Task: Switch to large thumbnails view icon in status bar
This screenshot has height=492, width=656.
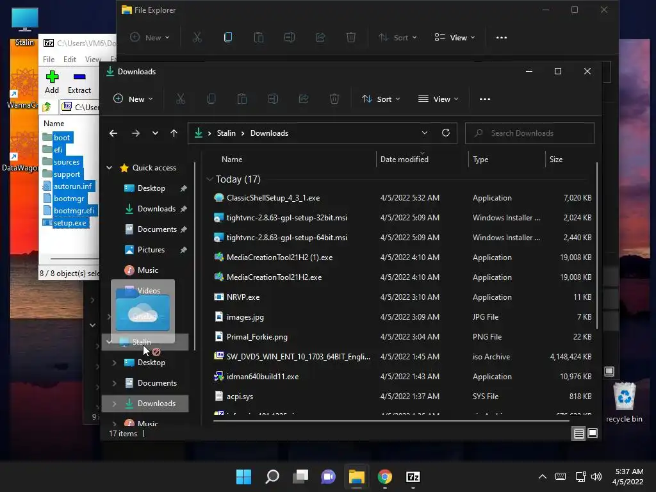Action: tap(593, 434)
